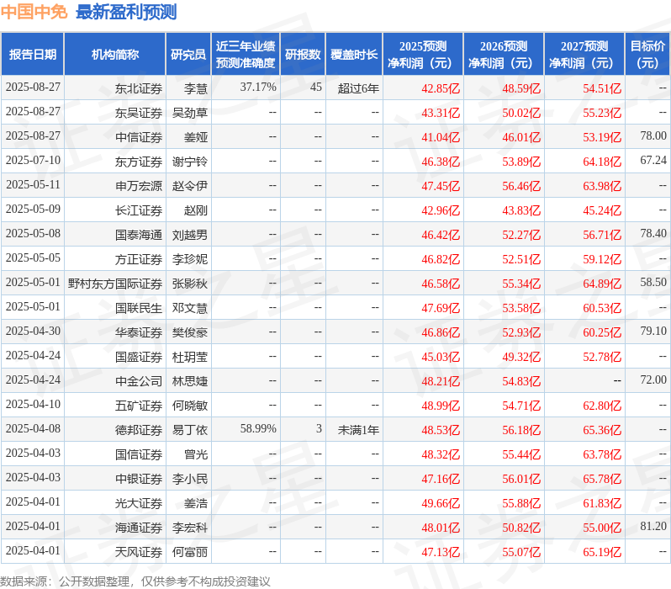Select target price 72.00
This screenshot has width=671, height=589.
point(653,380)
